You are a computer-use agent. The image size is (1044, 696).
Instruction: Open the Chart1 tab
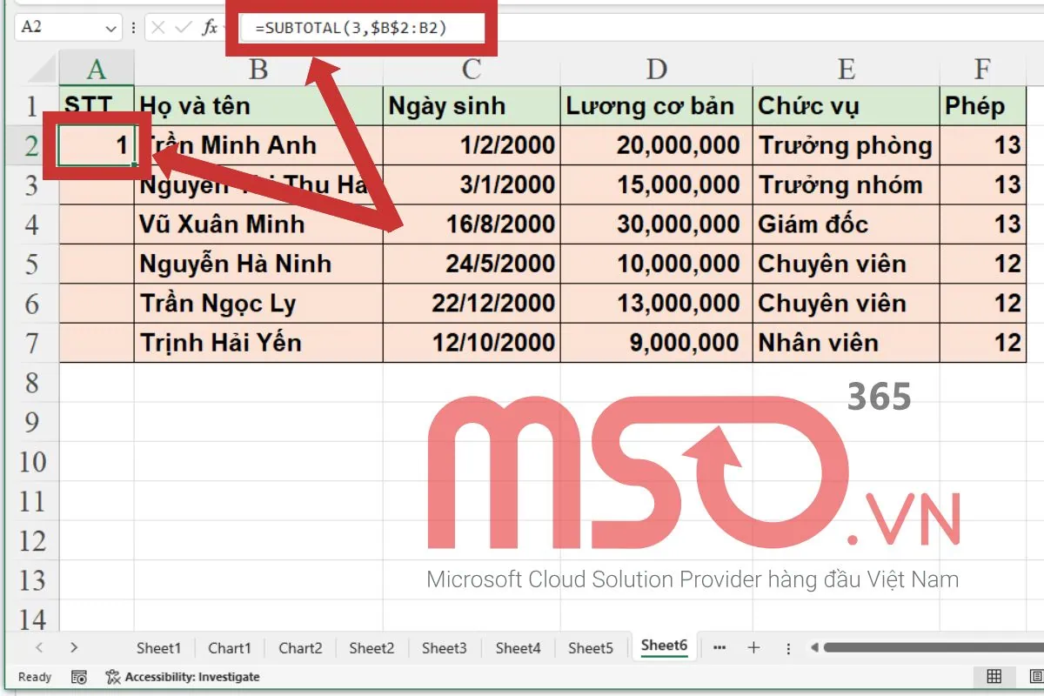(x=230, y=647)
